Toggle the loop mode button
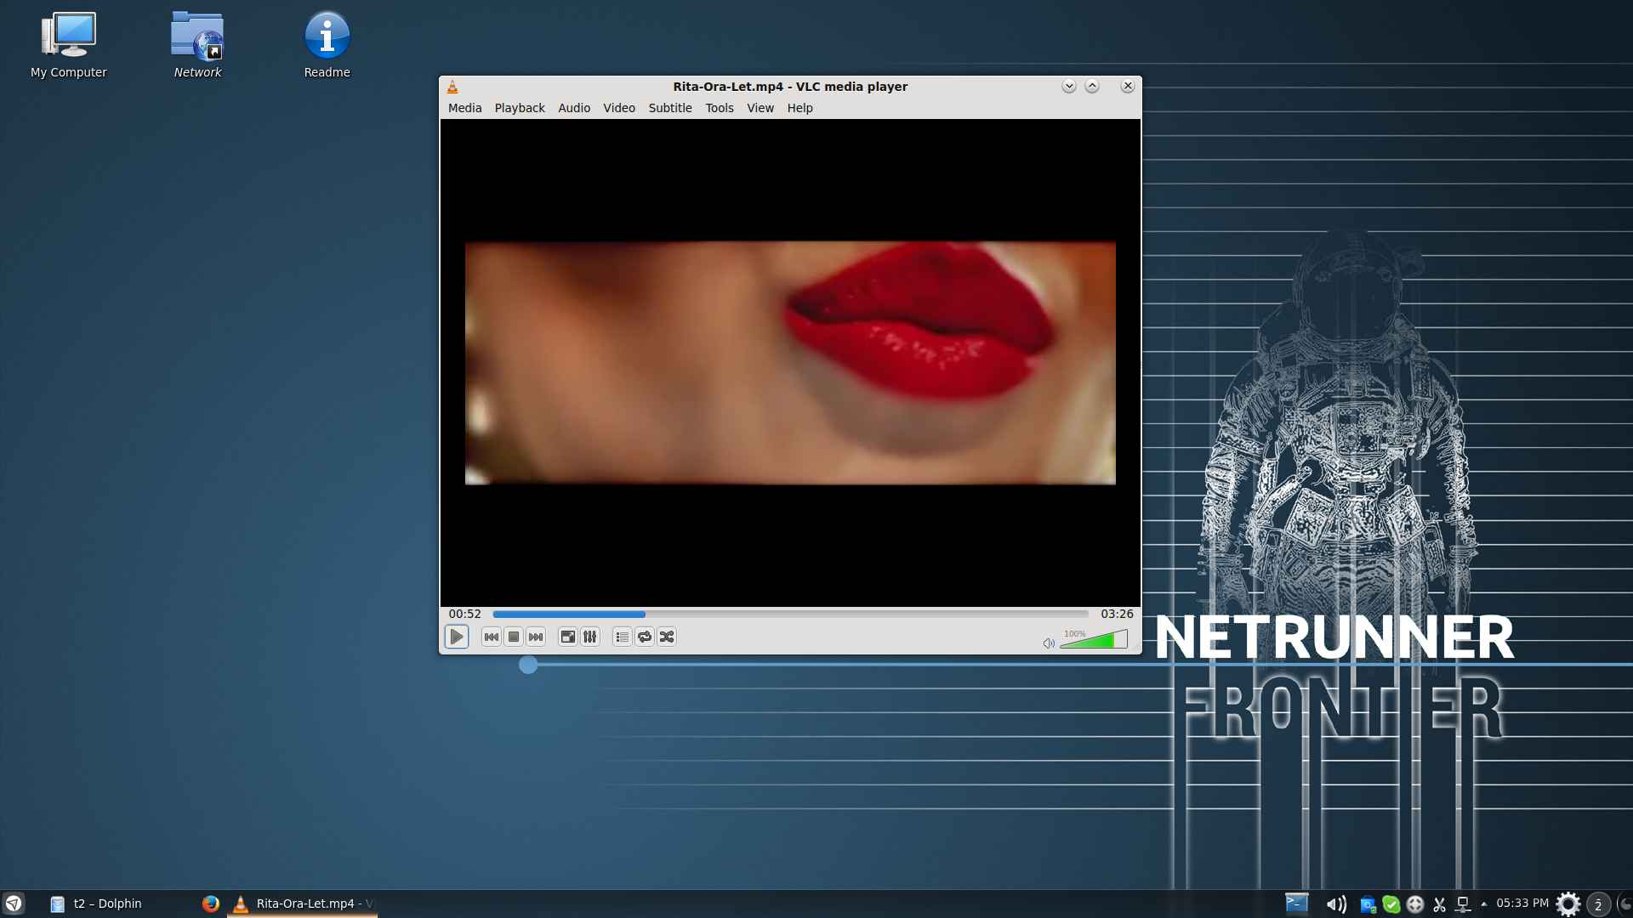Image resolution: width=1633 pixels, height=918 pixels. (x=645, y=637)
